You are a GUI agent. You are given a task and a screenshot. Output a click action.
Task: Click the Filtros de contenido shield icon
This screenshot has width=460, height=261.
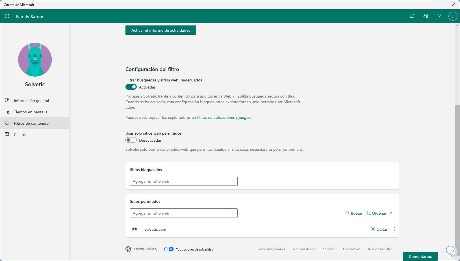tap(7, 123)
